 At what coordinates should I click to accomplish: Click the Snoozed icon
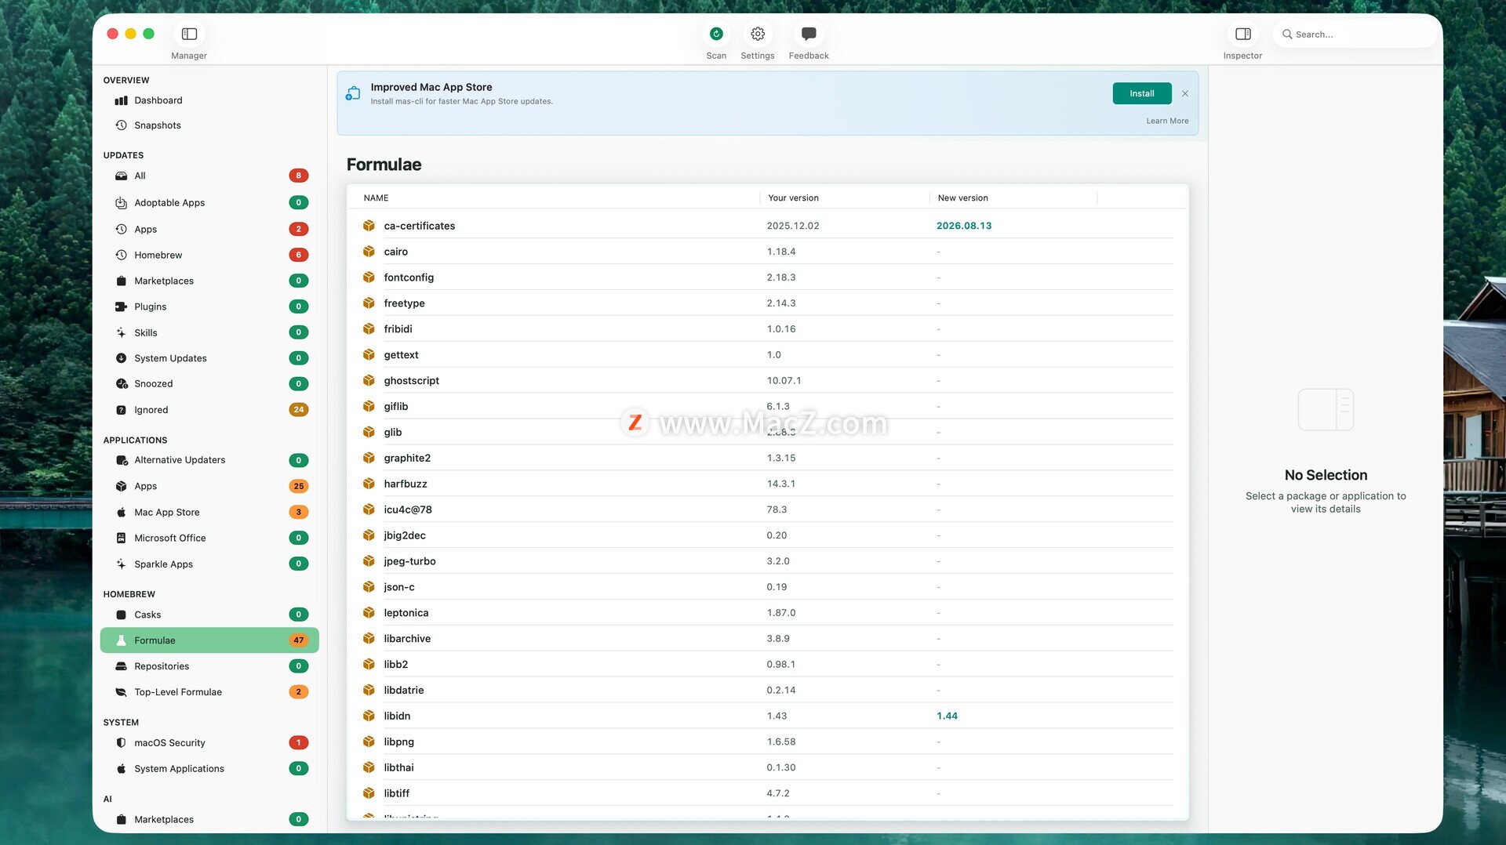pos(122,383)
